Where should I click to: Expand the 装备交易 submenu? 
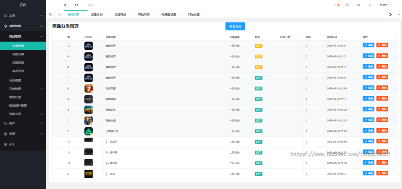click(23, 114)
